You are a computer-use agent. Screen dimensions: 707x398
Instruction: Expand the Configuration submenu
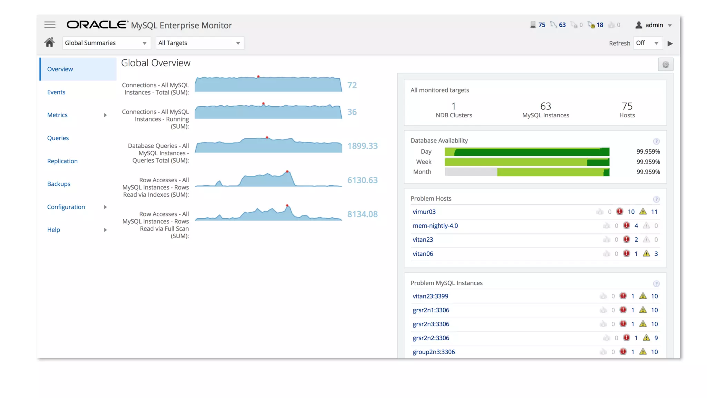coord(105,207)
